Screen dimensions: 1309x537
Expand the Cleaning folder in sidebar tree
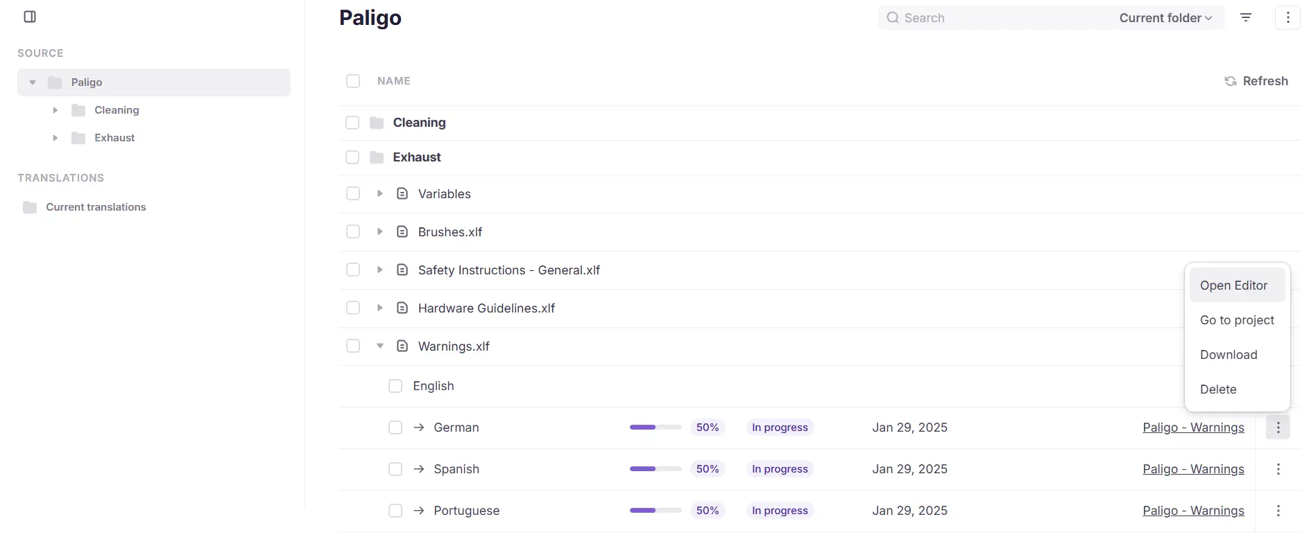55,110
